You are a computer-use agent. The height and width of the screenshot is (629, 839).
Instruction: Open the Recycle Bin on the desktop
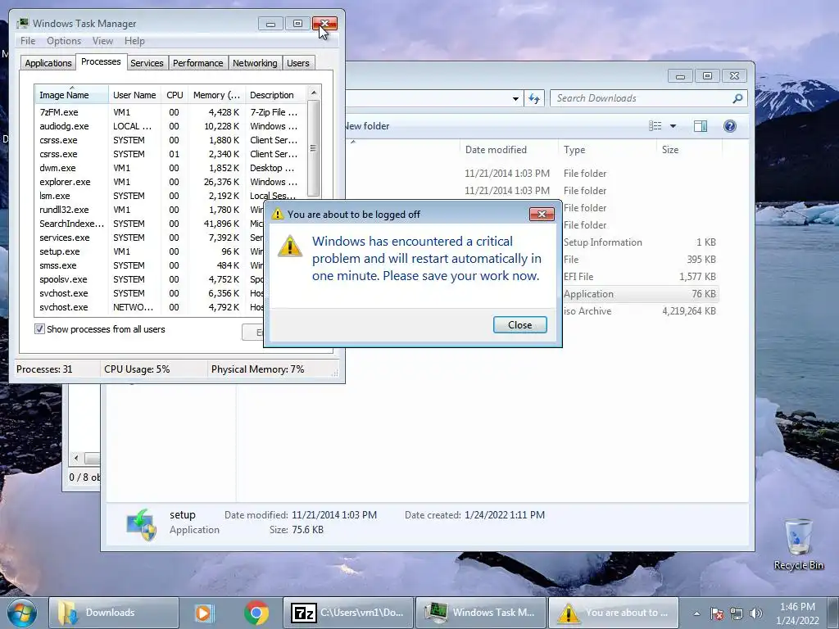pos(798,544)
